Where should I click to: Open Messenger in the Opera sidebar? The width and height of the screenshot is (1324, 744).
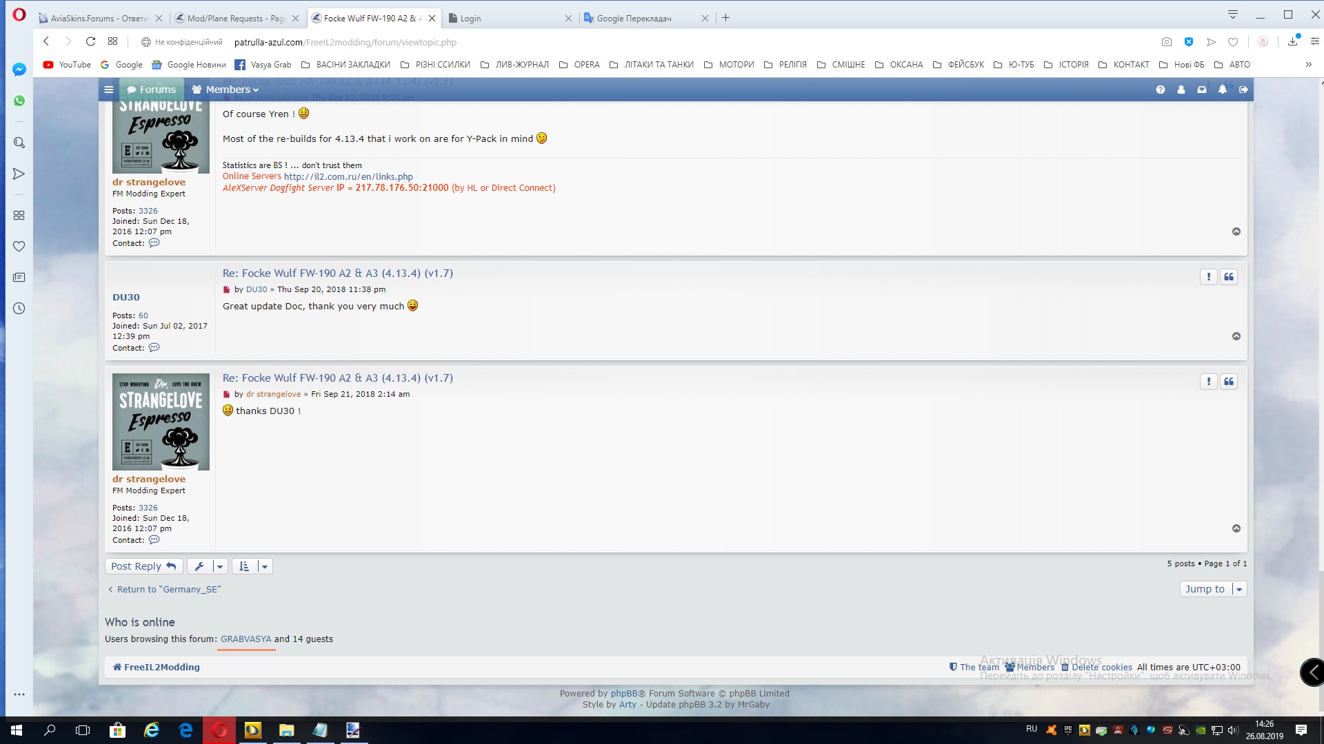(19, 70)
